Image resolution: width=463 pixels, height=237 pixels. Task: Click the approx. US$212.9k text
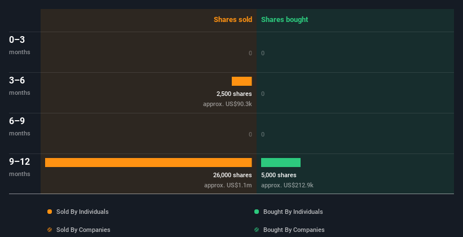point(287,185)
